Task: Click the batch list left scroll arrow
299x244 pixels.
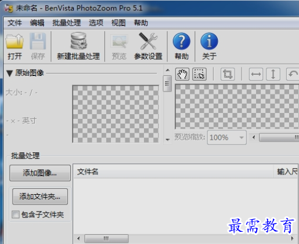Action: [x=78, y=238]
